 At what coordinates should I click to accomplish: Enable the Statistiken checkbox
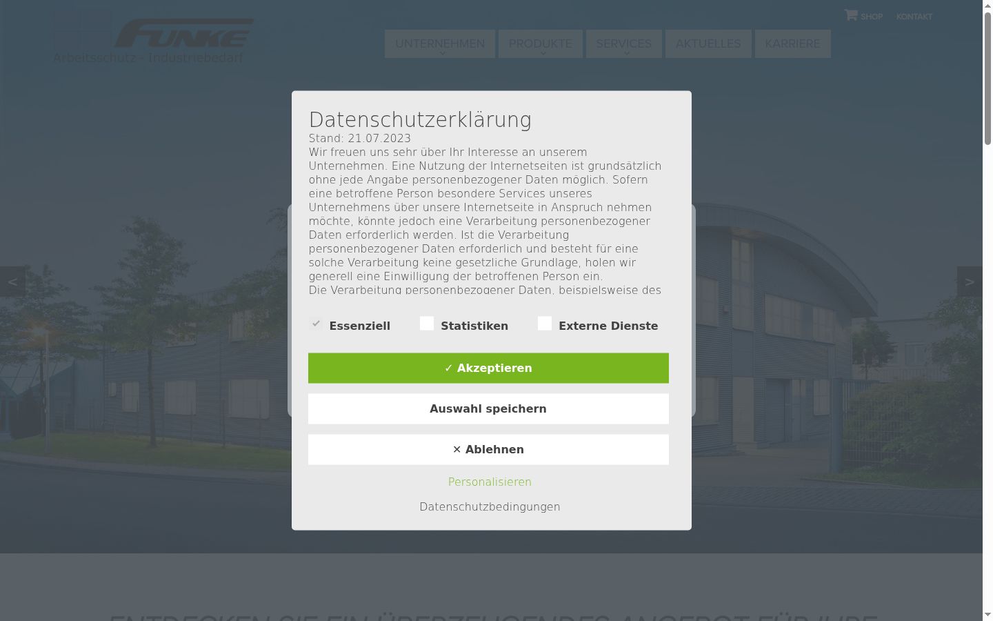pyautogui.click(x=427, y=324)
